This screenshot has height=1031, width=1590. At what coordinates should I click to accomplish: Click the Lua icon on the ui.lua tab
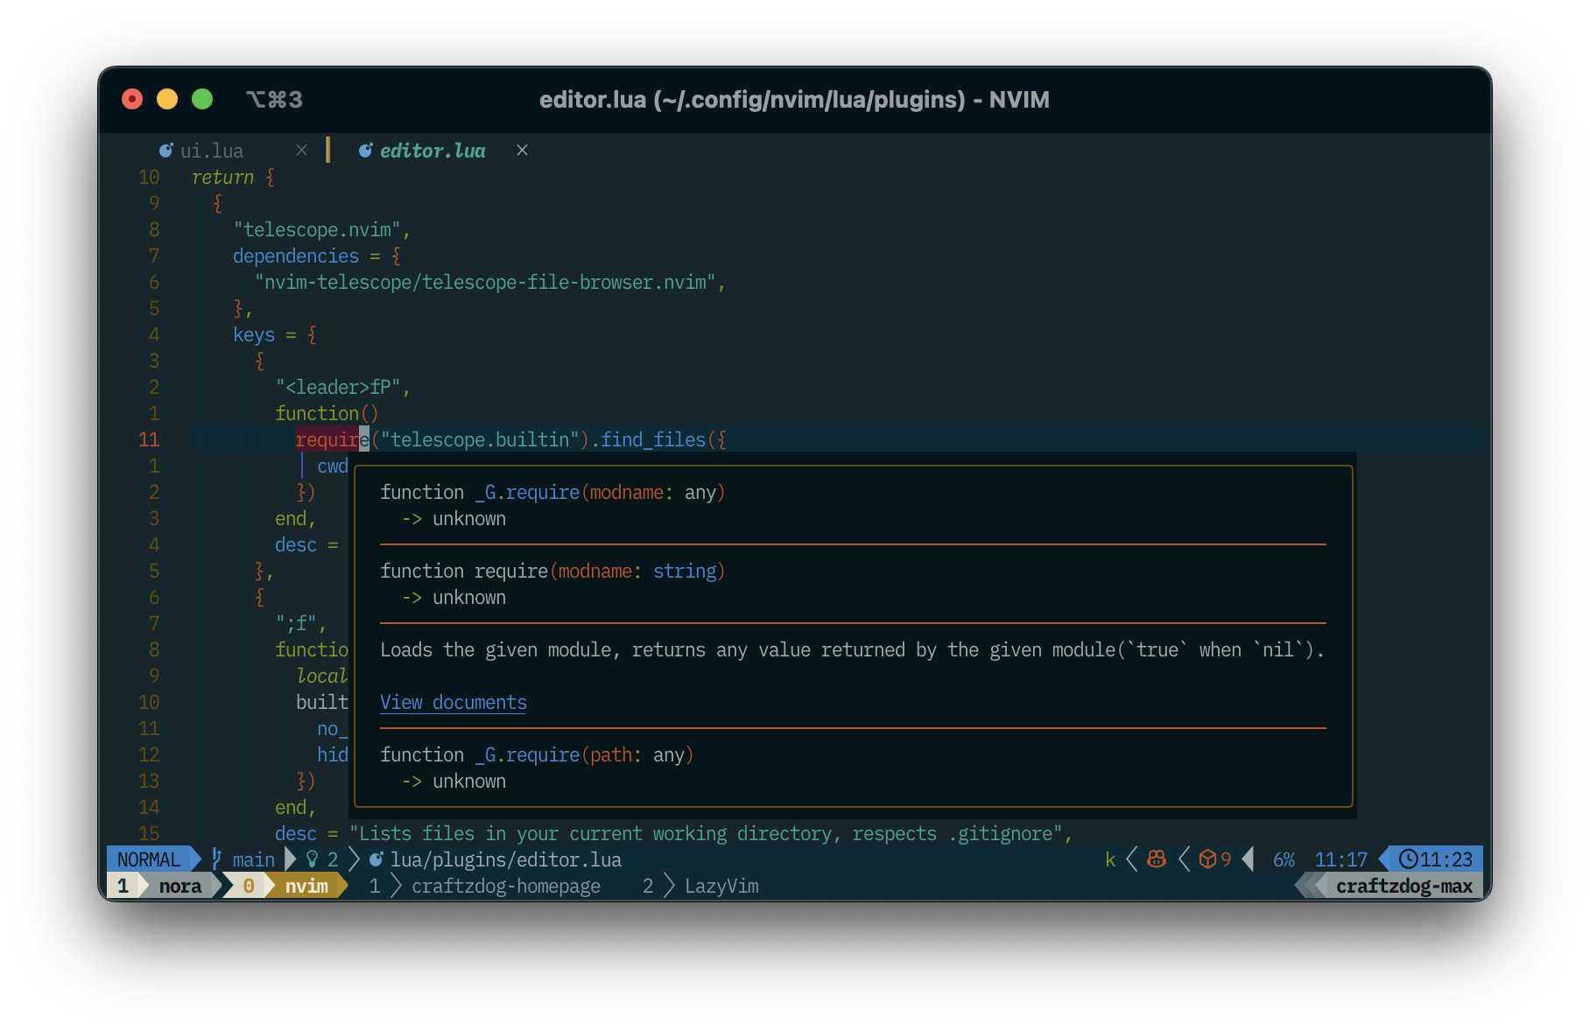tap(166, 150)
